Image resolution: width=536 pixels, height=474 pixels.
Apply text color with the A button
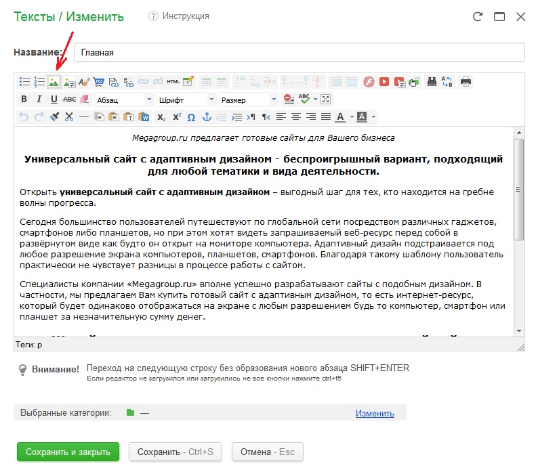[x=340, y=116]
